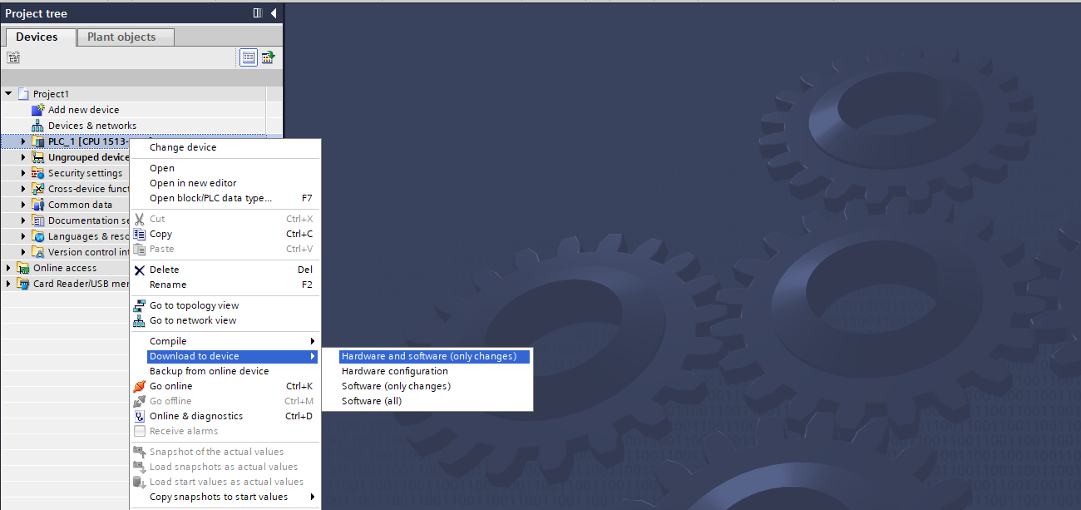Click the Go online icon
This screenshot has width=1081, height=510.
click(x=140, y=386)
